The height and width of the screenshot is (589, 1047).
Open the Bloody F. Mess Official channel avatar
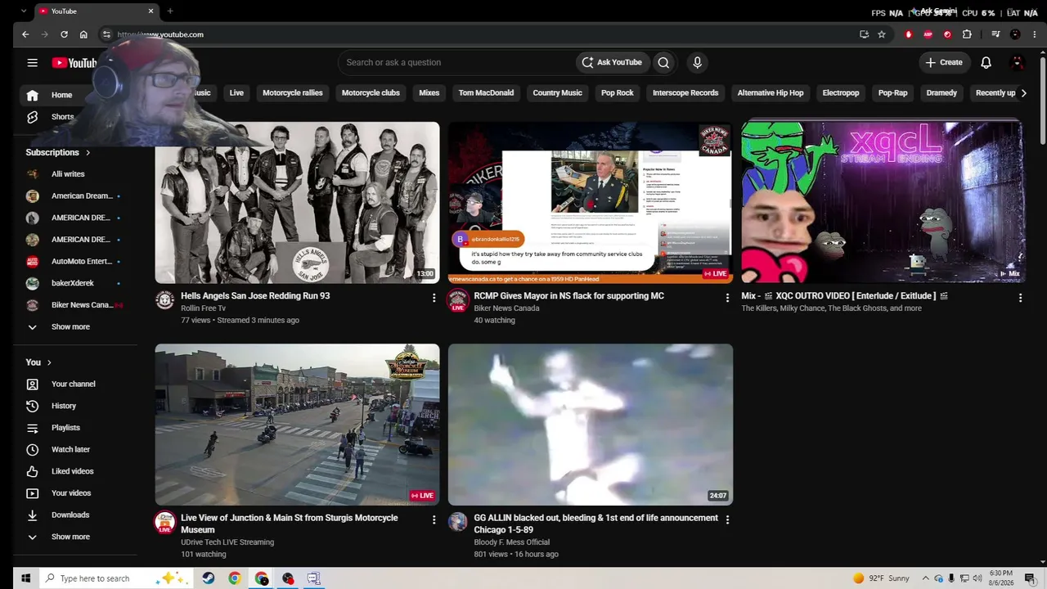click(458, 522)
